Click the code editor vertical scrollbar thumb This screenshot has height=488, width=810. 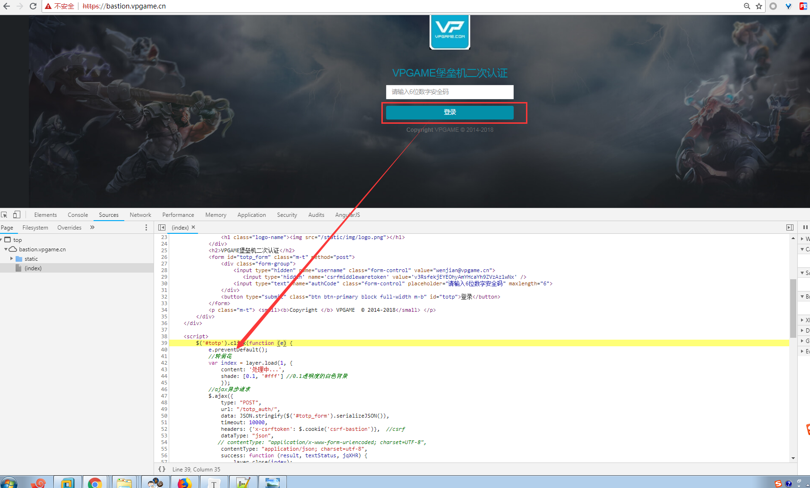point(793,308)
